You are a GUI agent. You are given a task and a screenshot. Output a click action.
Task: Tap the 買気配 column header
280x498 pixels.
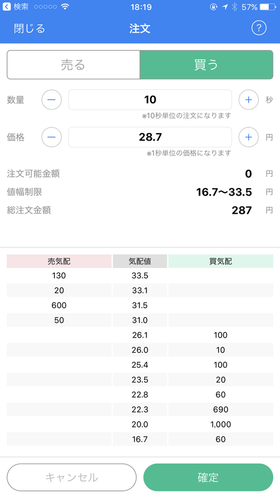pos(220,261)
